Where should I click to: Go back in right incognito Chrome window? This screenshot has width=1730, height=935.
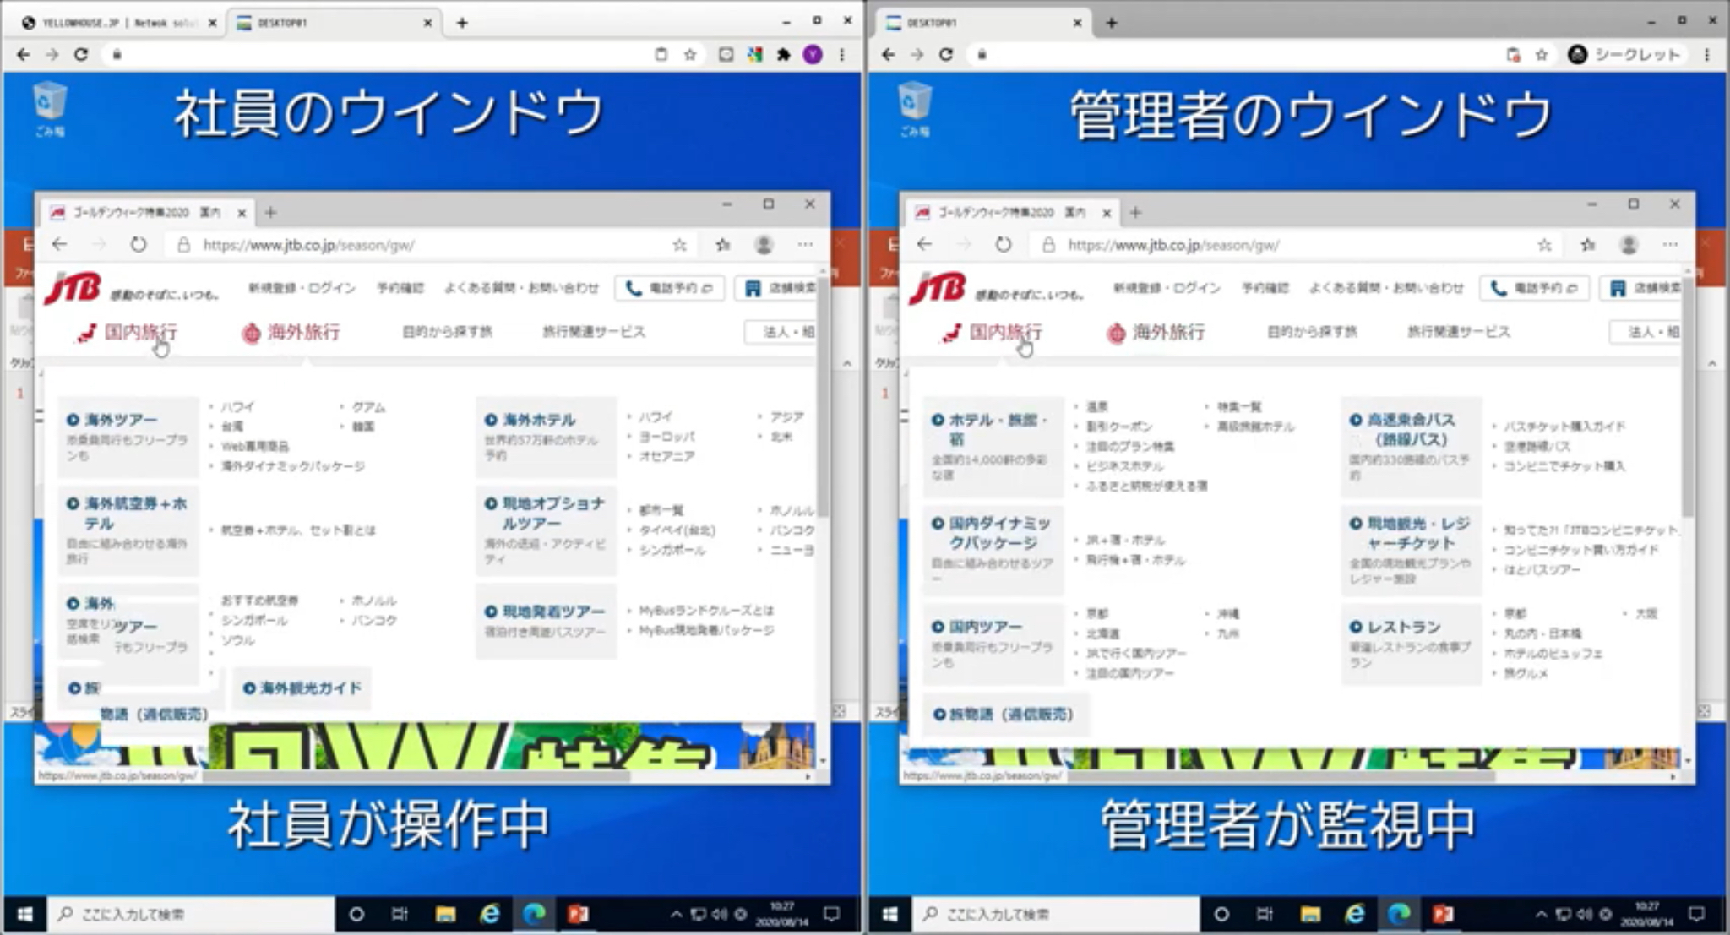point(889,55)
